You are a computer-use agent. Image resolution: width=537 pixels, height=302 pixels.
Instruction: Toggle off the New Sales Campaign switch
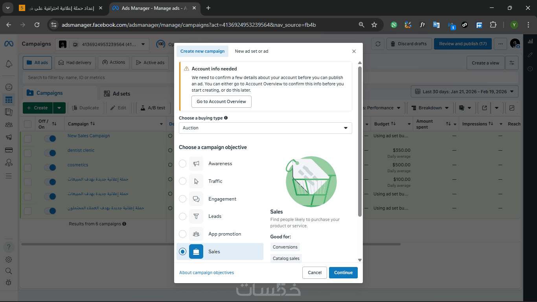point(50,138)
